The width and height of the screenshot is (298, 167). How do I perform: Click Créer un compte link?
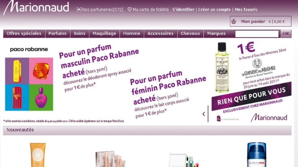[x=214, y=10]
